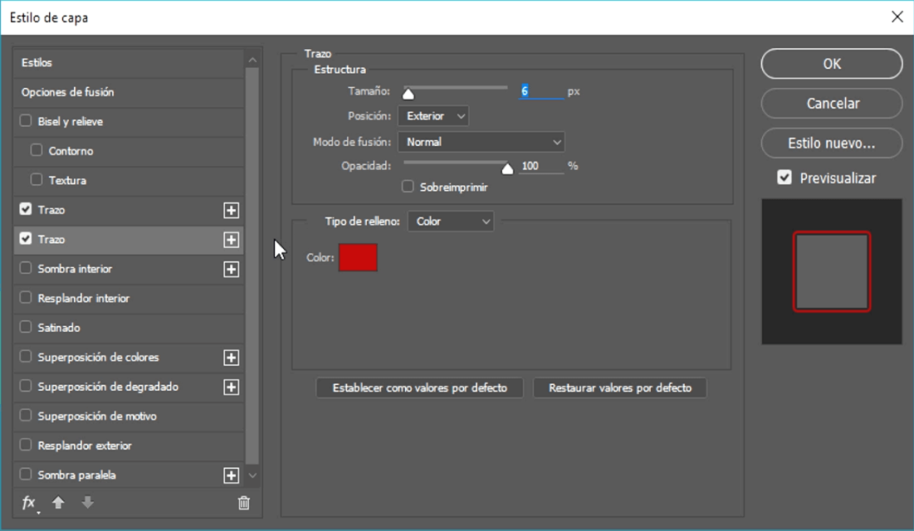The image size is (914, 531).
Task: Uncheck the highlighted second Trazo checkbox
Action: click(x=26, y=238)
